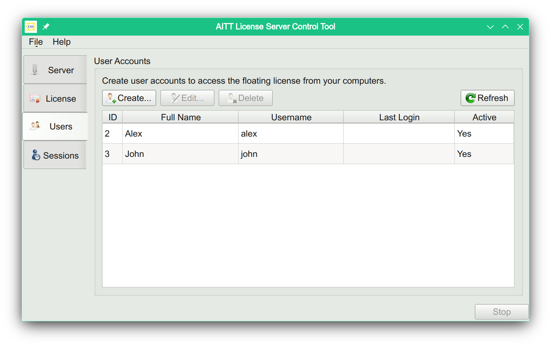The image size is (551, 347).
Task: Select John's row in the user table
Action: [x=203, y=154]
